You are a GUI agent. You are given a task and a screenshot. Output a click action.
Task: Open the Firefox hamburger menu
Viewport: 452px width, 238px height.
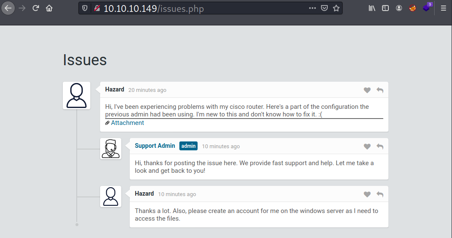[x=444, y=8]
